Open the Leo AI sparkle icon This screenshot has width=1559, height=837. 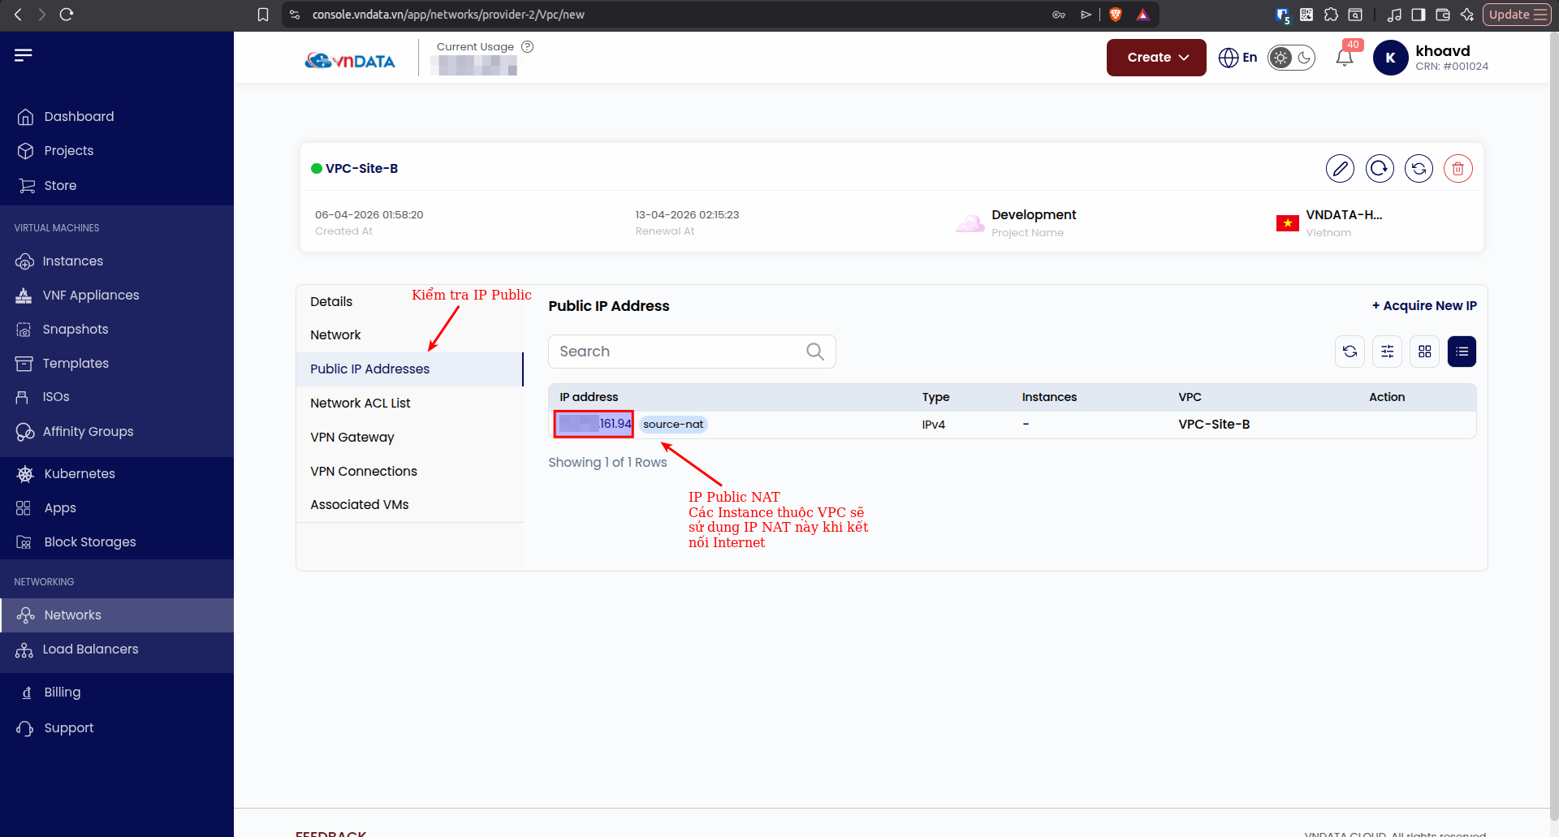(x=1467, y=15)
